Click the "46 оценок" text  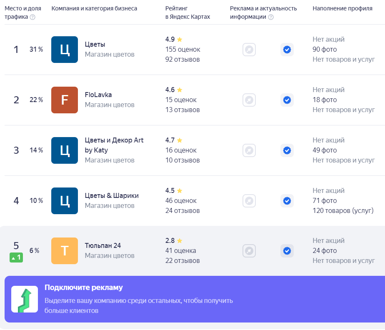click(181, 200)
